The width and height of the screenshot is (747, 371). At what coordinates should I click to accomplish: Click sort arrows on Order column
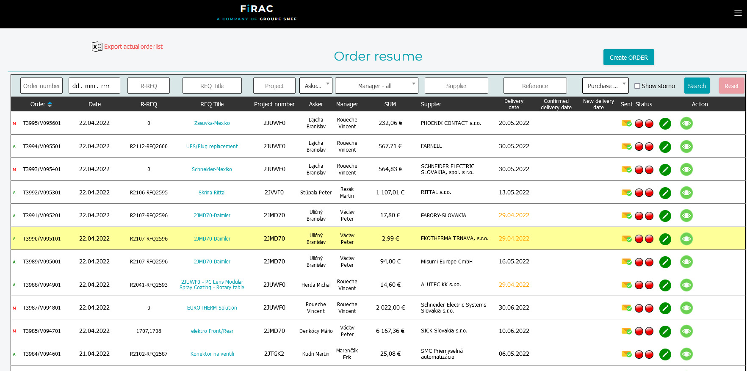click(x=50, y=104)
